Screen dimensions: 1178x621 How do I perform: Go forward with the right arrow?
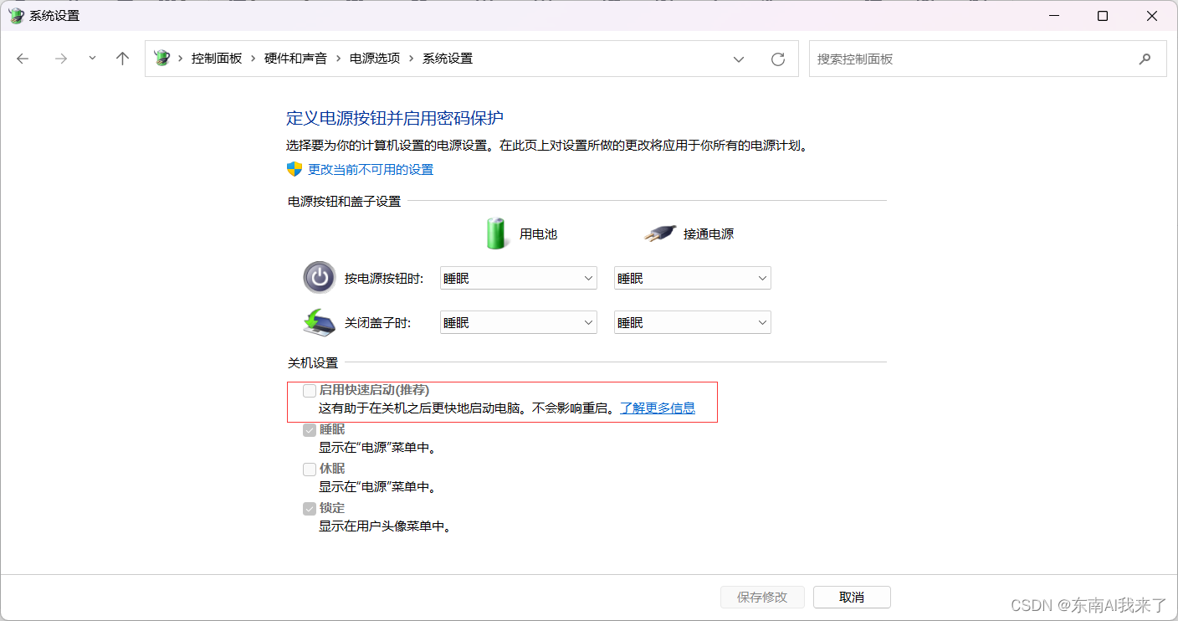click(60, 59)
